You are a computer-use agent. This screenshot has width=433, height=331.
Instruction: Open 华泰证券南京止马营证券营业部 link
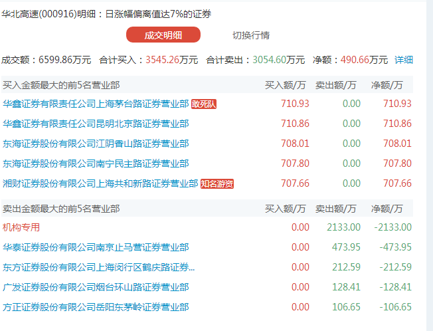pyautogui.click(x=96, y=247)
